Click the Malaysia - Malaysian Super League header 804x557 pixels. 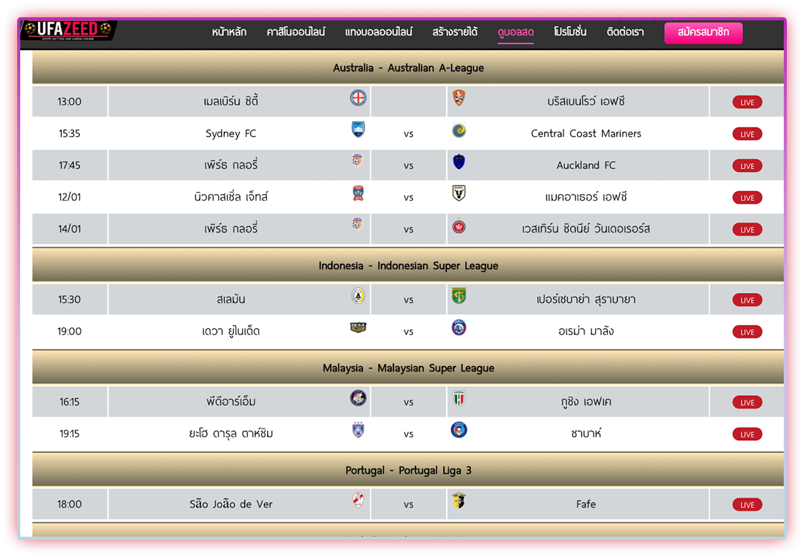tap(408, 368)
